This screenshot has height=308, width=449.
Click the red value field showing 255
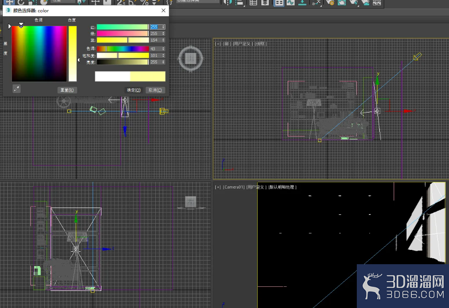coord(155,27)
